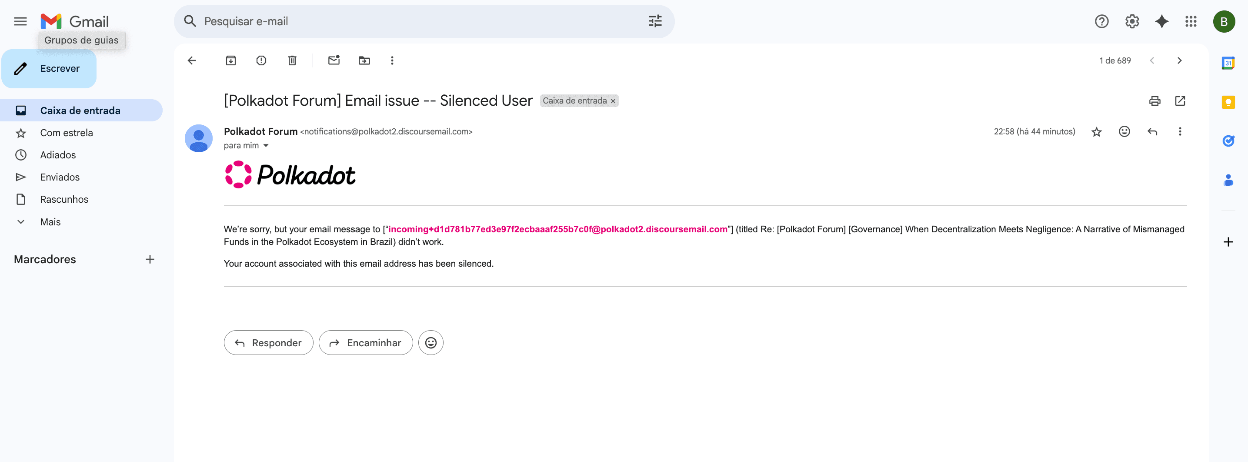
Task: Toggle the main menu hamburger
Action: [20, 21]
